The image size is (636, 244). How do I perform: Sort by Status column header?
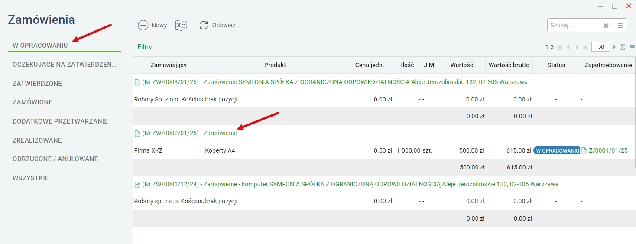tap(556, 65)
